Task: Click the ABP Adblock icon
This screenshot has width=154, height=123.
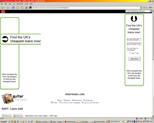Action: pyautogui.click(x=150, y=8)
